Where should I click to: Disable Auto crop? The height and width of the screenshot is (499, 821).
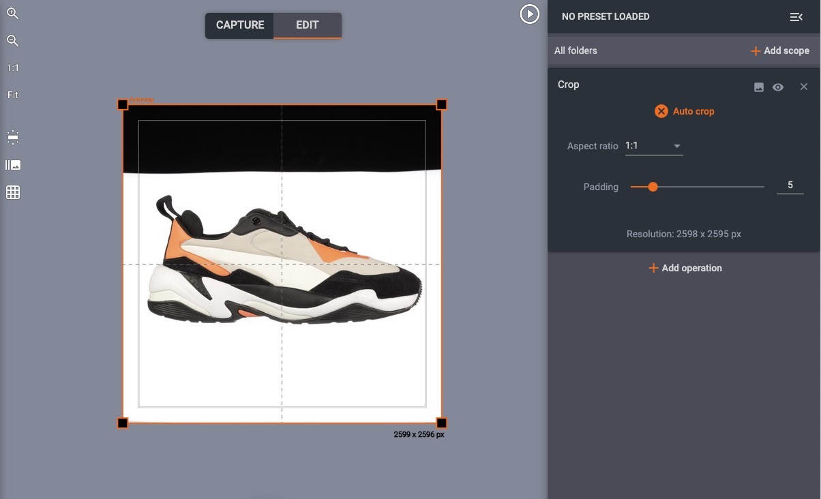coord(660,111)
